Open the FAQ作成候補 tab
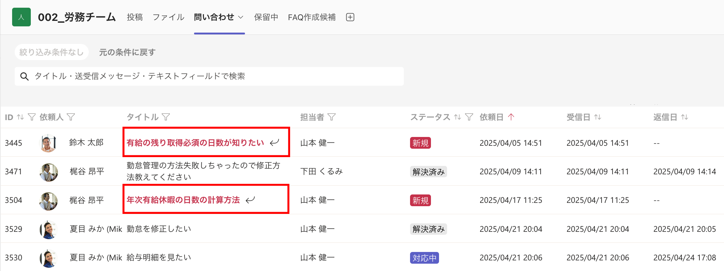This screenshot has width=724, height=271. [x=312, y=17]
